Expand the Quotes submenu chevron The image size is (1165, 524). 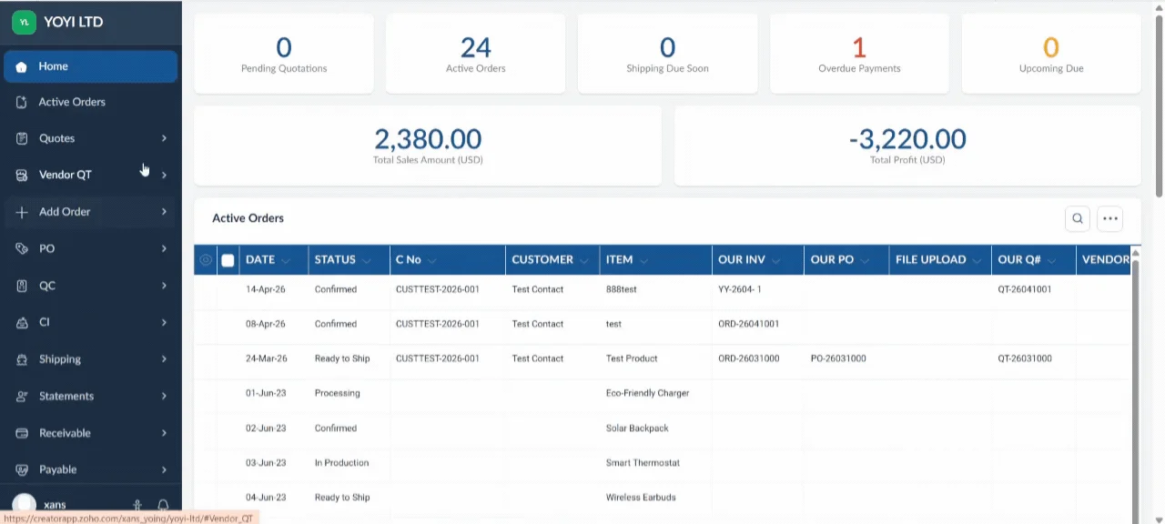pyautogui.click(x=164, y=138)
